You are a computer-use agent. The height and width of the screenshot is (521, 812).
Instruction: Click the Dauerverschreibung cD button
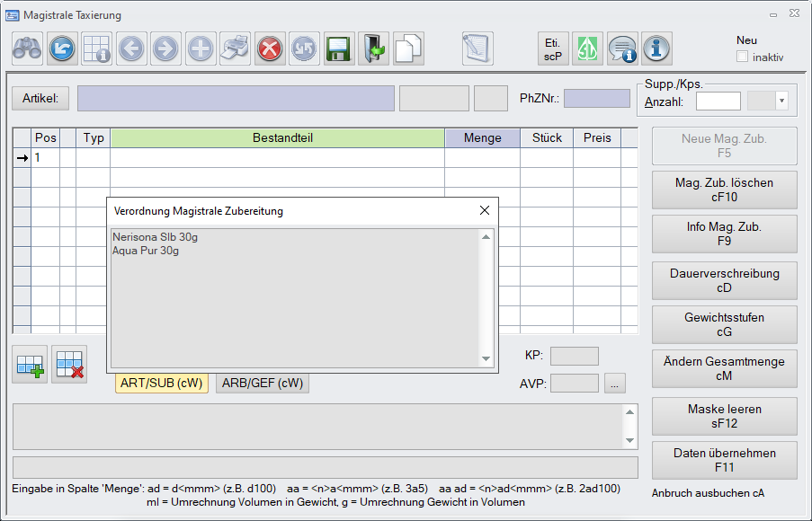[724, 281]
